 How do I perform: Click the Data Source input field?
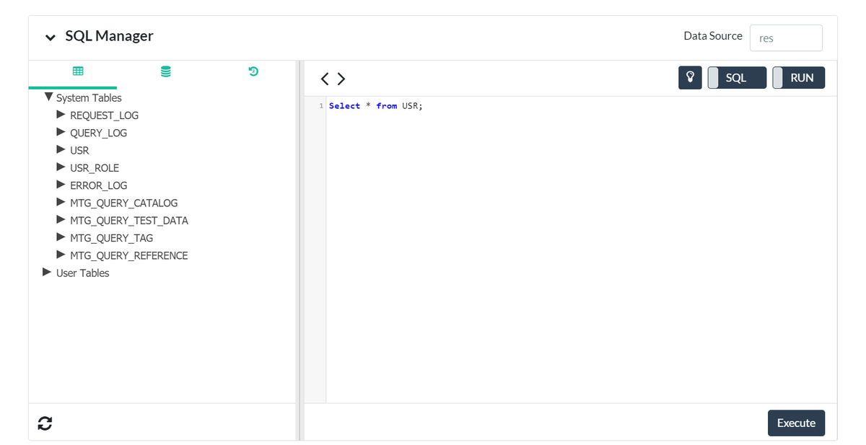tap(786, 38)
